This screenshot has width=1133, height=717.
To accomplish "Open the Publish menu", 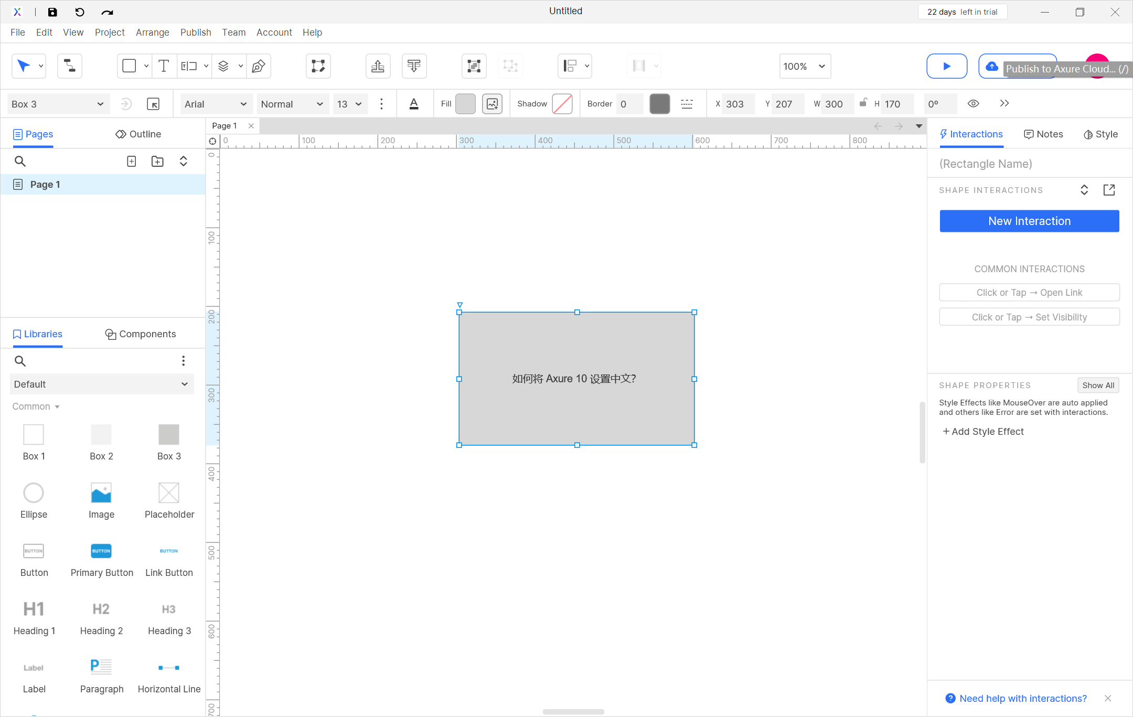I will [196, 33].
